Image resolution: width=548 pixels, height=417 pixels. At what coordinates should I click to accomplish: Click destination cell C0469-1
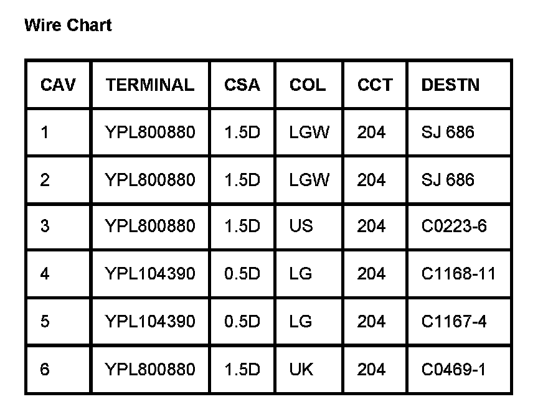453,370
